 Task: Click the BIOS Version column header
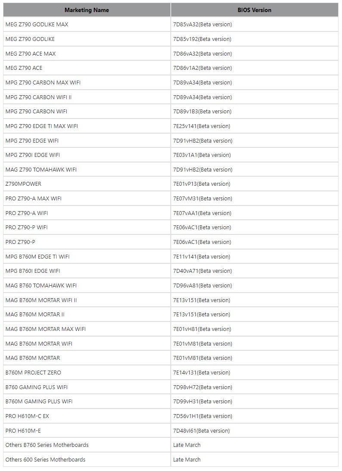click(x=254, y=10)
